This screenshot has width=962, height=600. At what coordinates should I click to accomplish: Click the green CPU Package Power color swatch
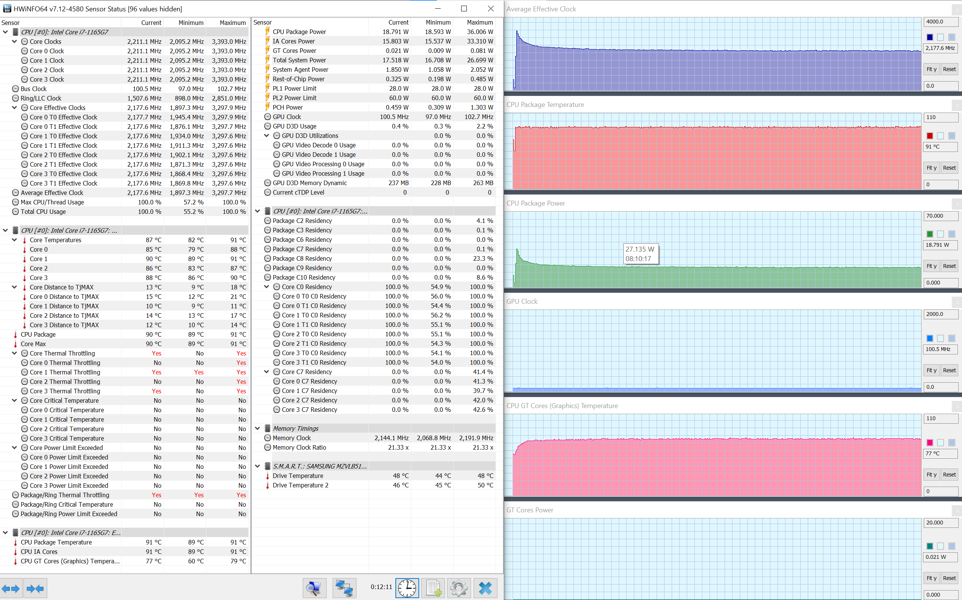pyautogui.click(x=929, y=234)
